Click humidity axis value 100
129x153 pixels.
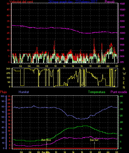[x=3, y=96]
